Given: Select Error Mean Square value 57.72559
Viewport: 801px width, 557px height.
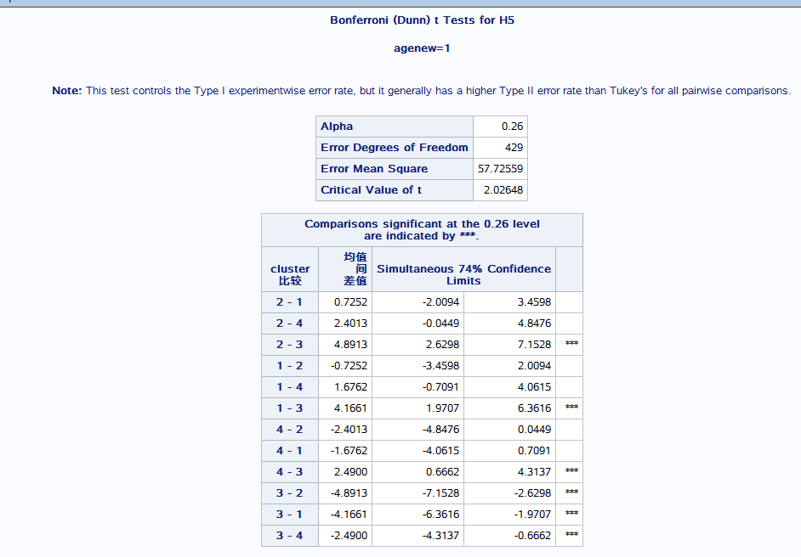Looking at the screenshot, I should point(500,169).
